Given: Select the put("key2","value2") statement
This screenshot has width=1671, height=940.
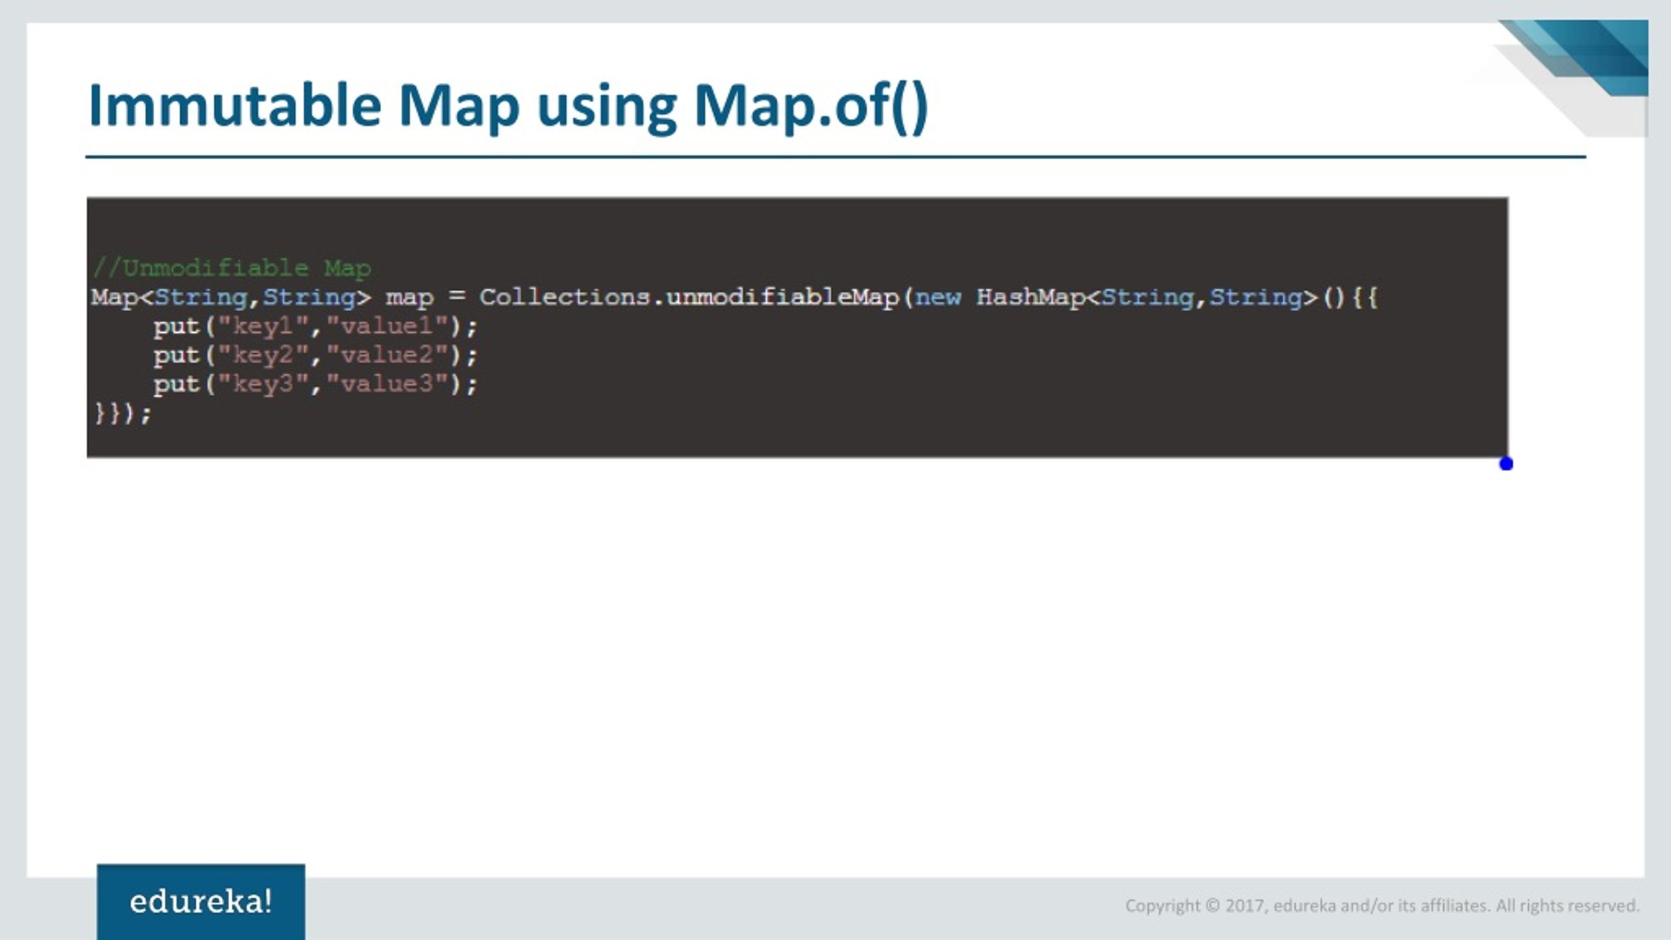Looking at the screenshot, I should pos(317,354).
